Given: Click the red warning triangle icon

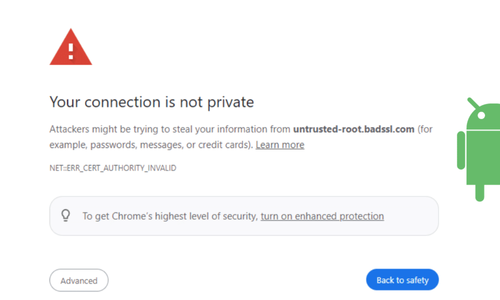Looking at the screenshot, I should 71,47.
